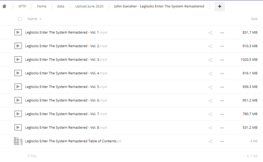Open more actions menu for Vol. 7
The height and width of the screenshot is (162, 263).
(222, 114)
